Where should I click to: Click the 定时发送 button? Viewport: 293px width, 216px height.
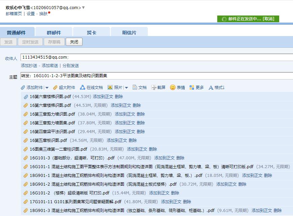click(30, 42)
